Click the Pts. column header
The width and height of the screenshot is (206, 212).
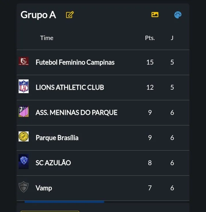click(x=150, y=38)
